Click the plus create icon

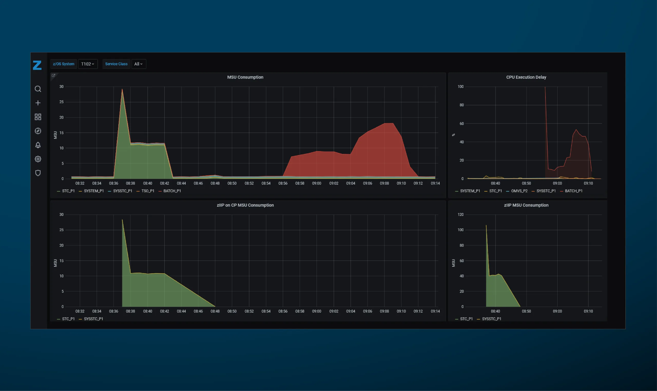tap(38, 103)
